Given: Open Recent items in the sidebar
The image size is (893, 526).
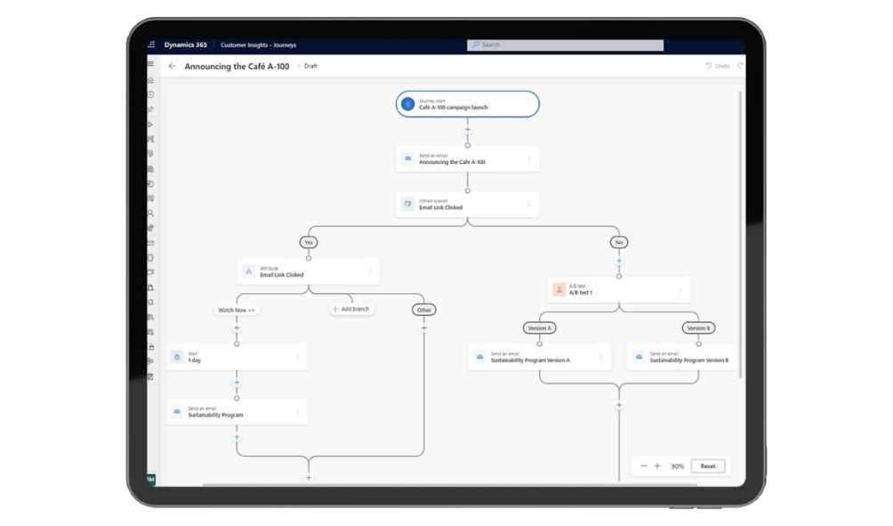Looking at the screenshot, I should tap(150, 94).
